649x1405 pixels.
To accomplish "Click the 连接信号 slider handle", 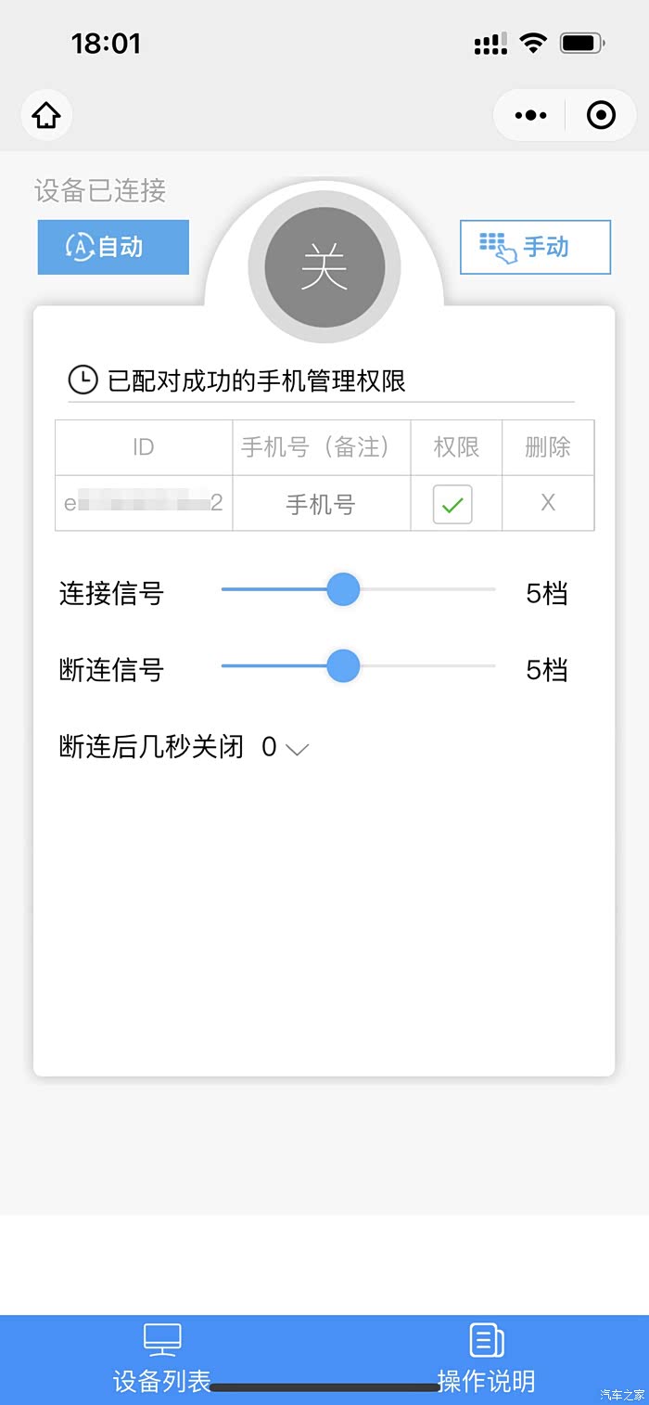I will click(x=343, y=589).
